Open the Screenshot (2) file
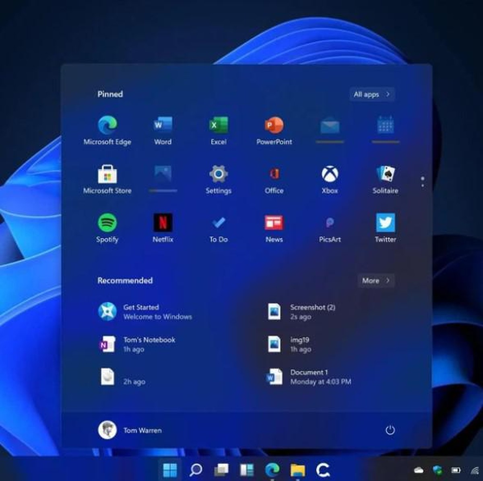 coord(301,312)
